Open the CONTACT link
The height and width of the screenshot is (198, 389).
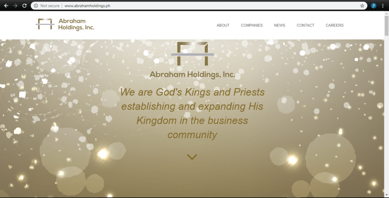click(305, 25)
